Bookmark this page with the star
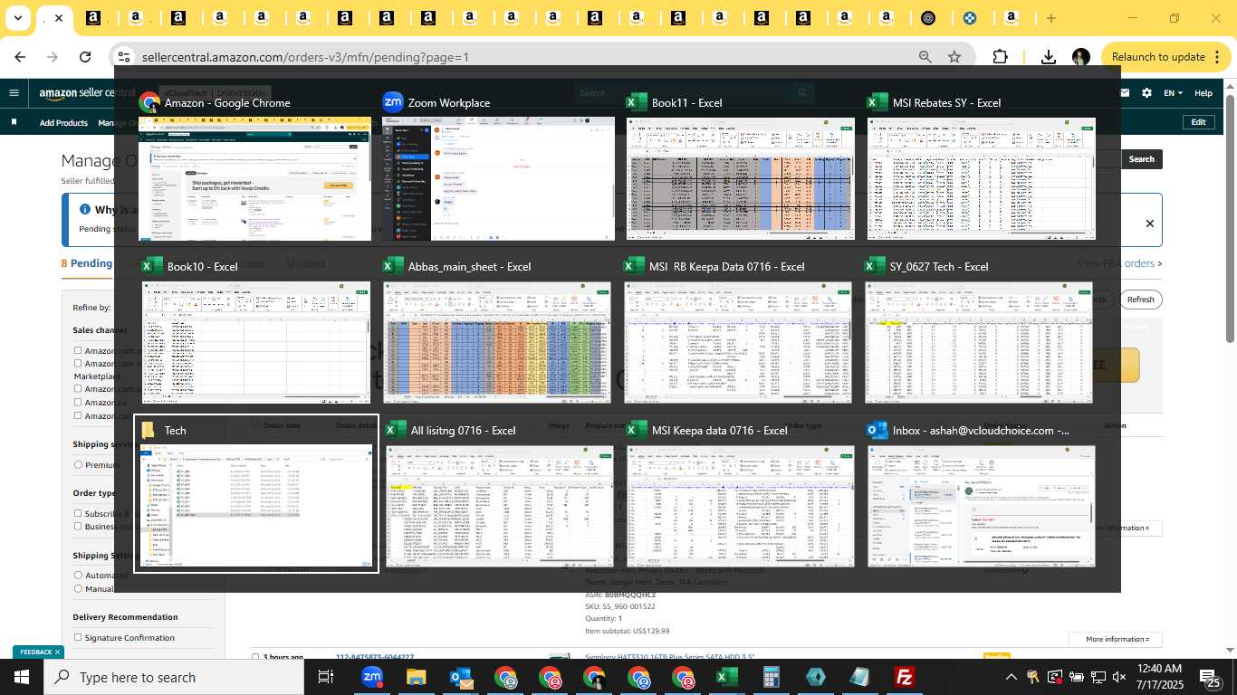 click(x=954, y=57)
